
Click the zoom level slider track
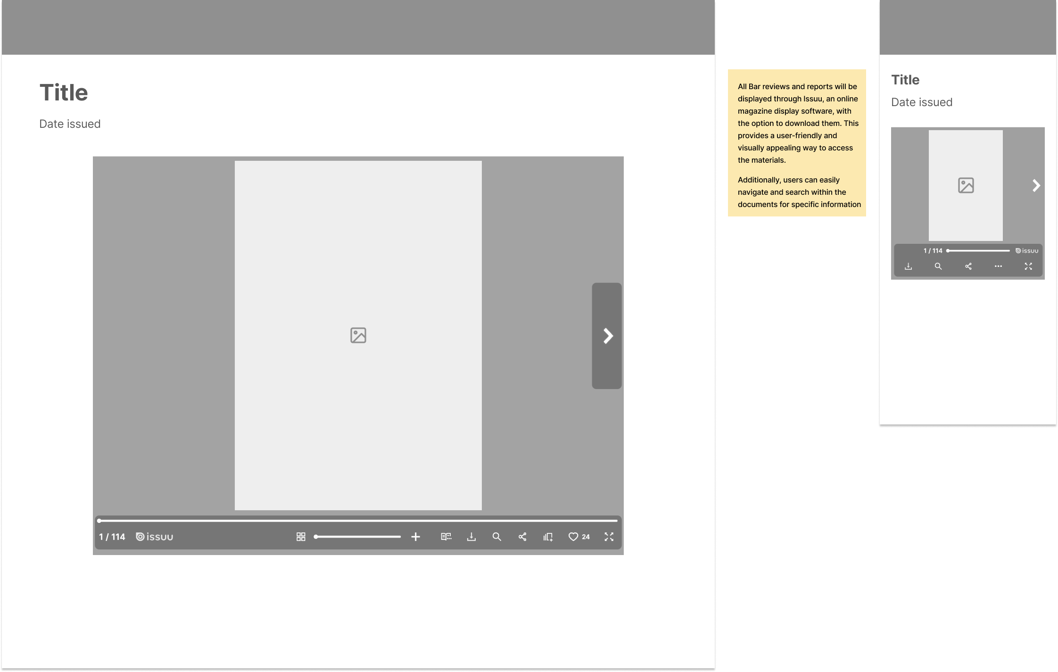(x=358, y=537)
